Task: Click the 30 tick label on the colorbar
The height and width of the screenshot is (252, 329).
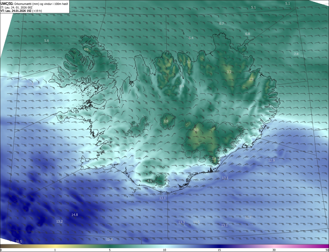Action: pyautogui.click(x=274, y=250)
